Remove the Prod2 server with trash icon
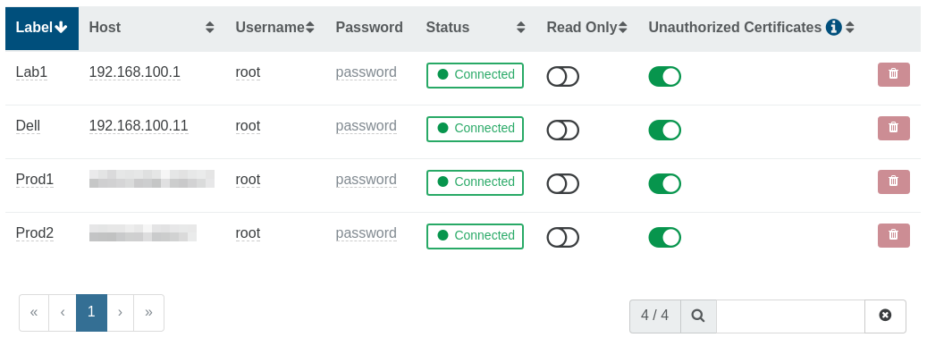The height and width of the screenshot is (346, 927). click(893, 235)
